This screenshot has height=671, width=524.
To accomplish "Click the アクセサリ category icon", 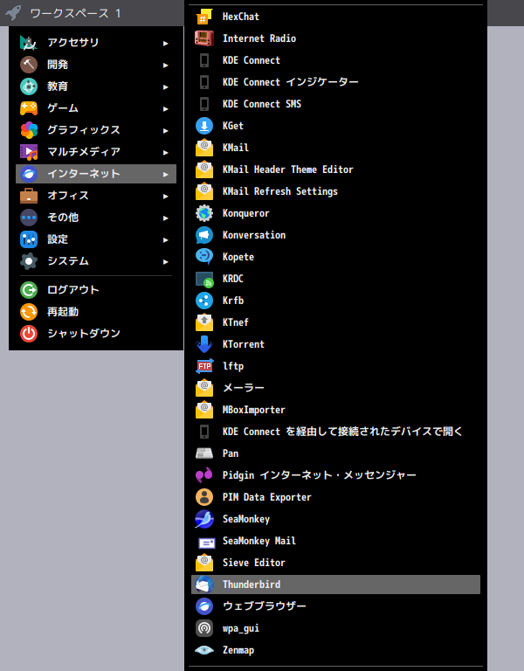I will 29,43.
